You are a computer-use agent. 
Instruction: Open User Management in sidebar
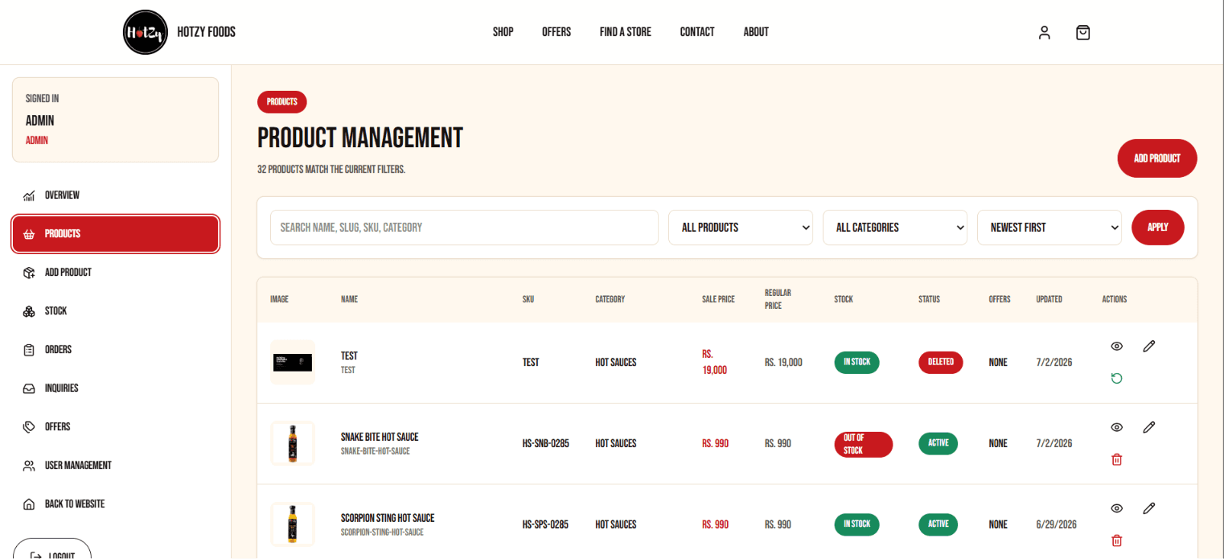coord(115,466)
